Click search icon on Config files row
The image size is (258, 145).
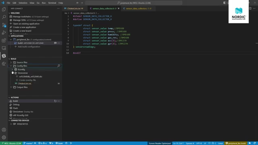[x=58, y=66]
